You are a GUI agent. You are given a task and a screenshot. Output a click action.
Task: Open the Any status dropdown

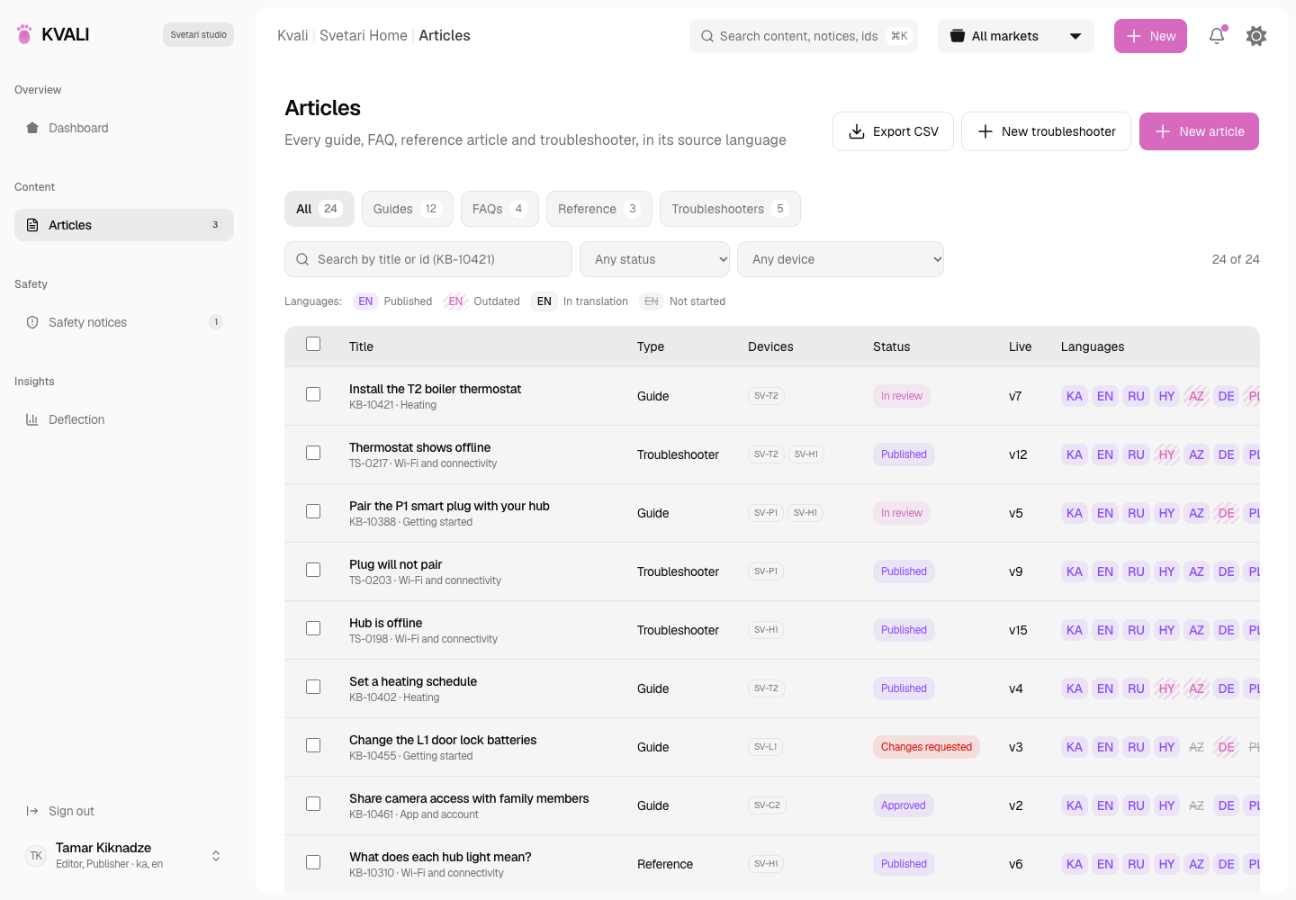pyautogui.click(x=654, y=259)
